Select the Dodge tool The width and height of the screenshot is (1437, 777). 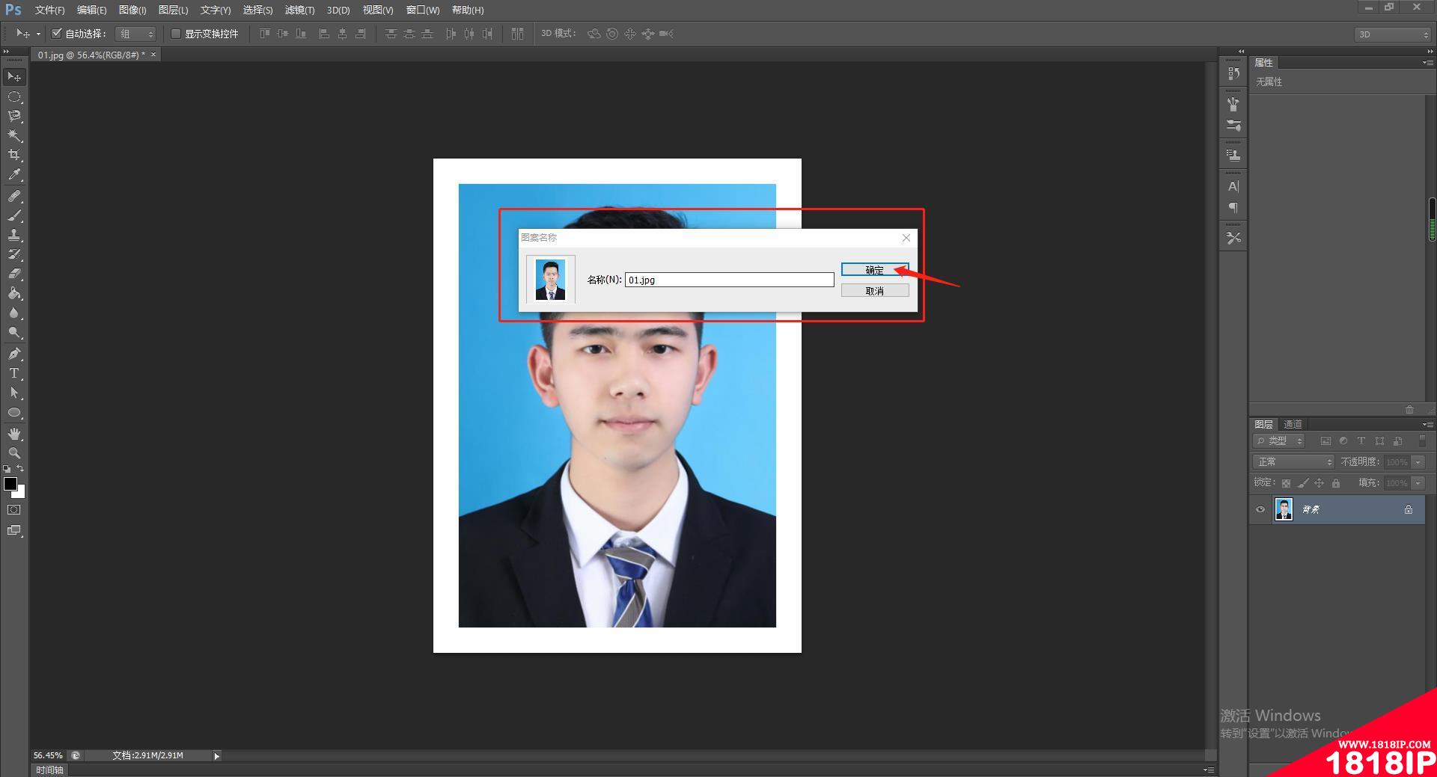[x=14, y=332]
